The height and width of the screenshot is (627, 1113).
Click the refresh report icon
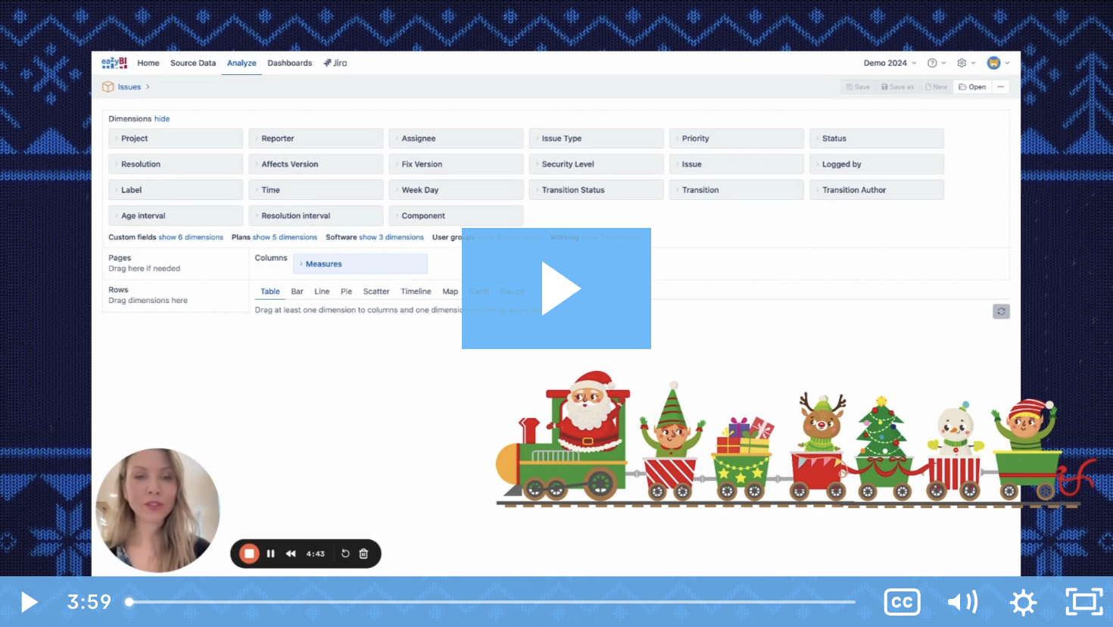pyautogui.click(x=1001, y=311)
